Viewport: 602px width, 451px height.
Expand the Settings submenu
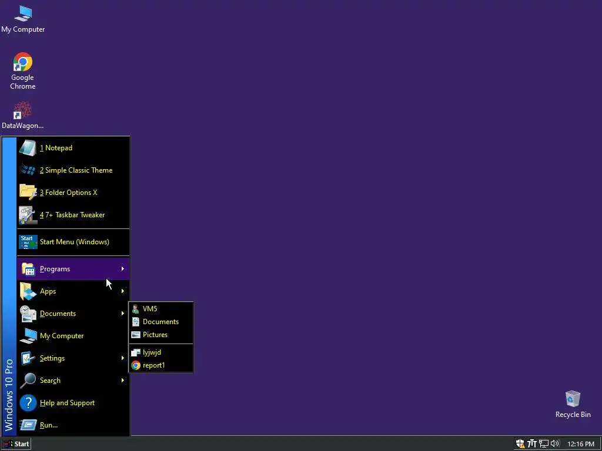click(x=73, y=358)
